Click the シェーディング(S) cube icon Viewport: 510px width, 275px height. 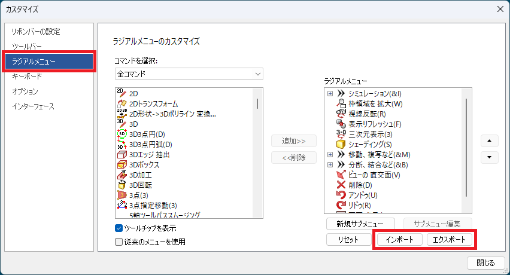341,144
